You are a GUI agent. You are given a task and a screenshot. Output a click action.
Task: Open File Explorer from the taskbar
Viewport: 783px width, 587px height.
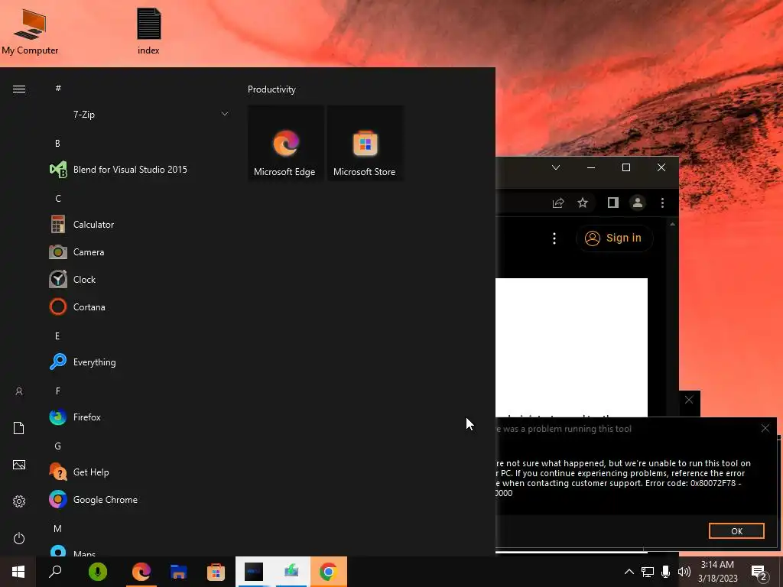tap(178, 572)
